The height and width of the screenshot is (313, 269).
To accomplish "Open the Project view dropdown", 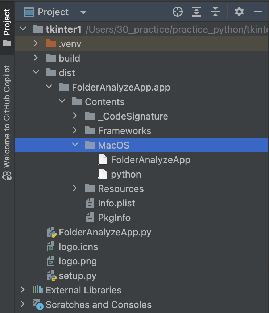I will pos(83,12).
